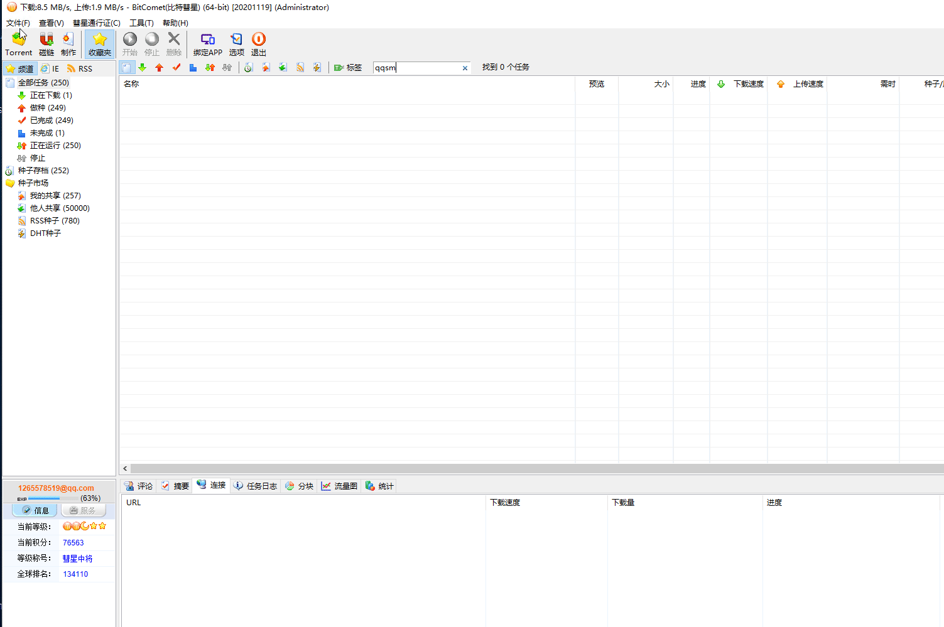Switch to the RSS sidebar tab

pyautogui.click(x=80, y=68)
